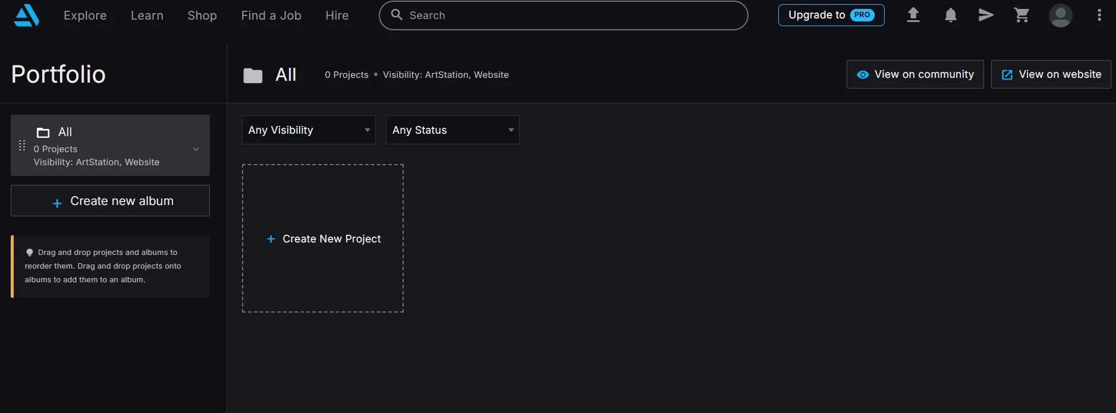The width and height of the screenshot is (1116, 413).
Task: Click the plus icon in Create new album
Action: [57, 203]
